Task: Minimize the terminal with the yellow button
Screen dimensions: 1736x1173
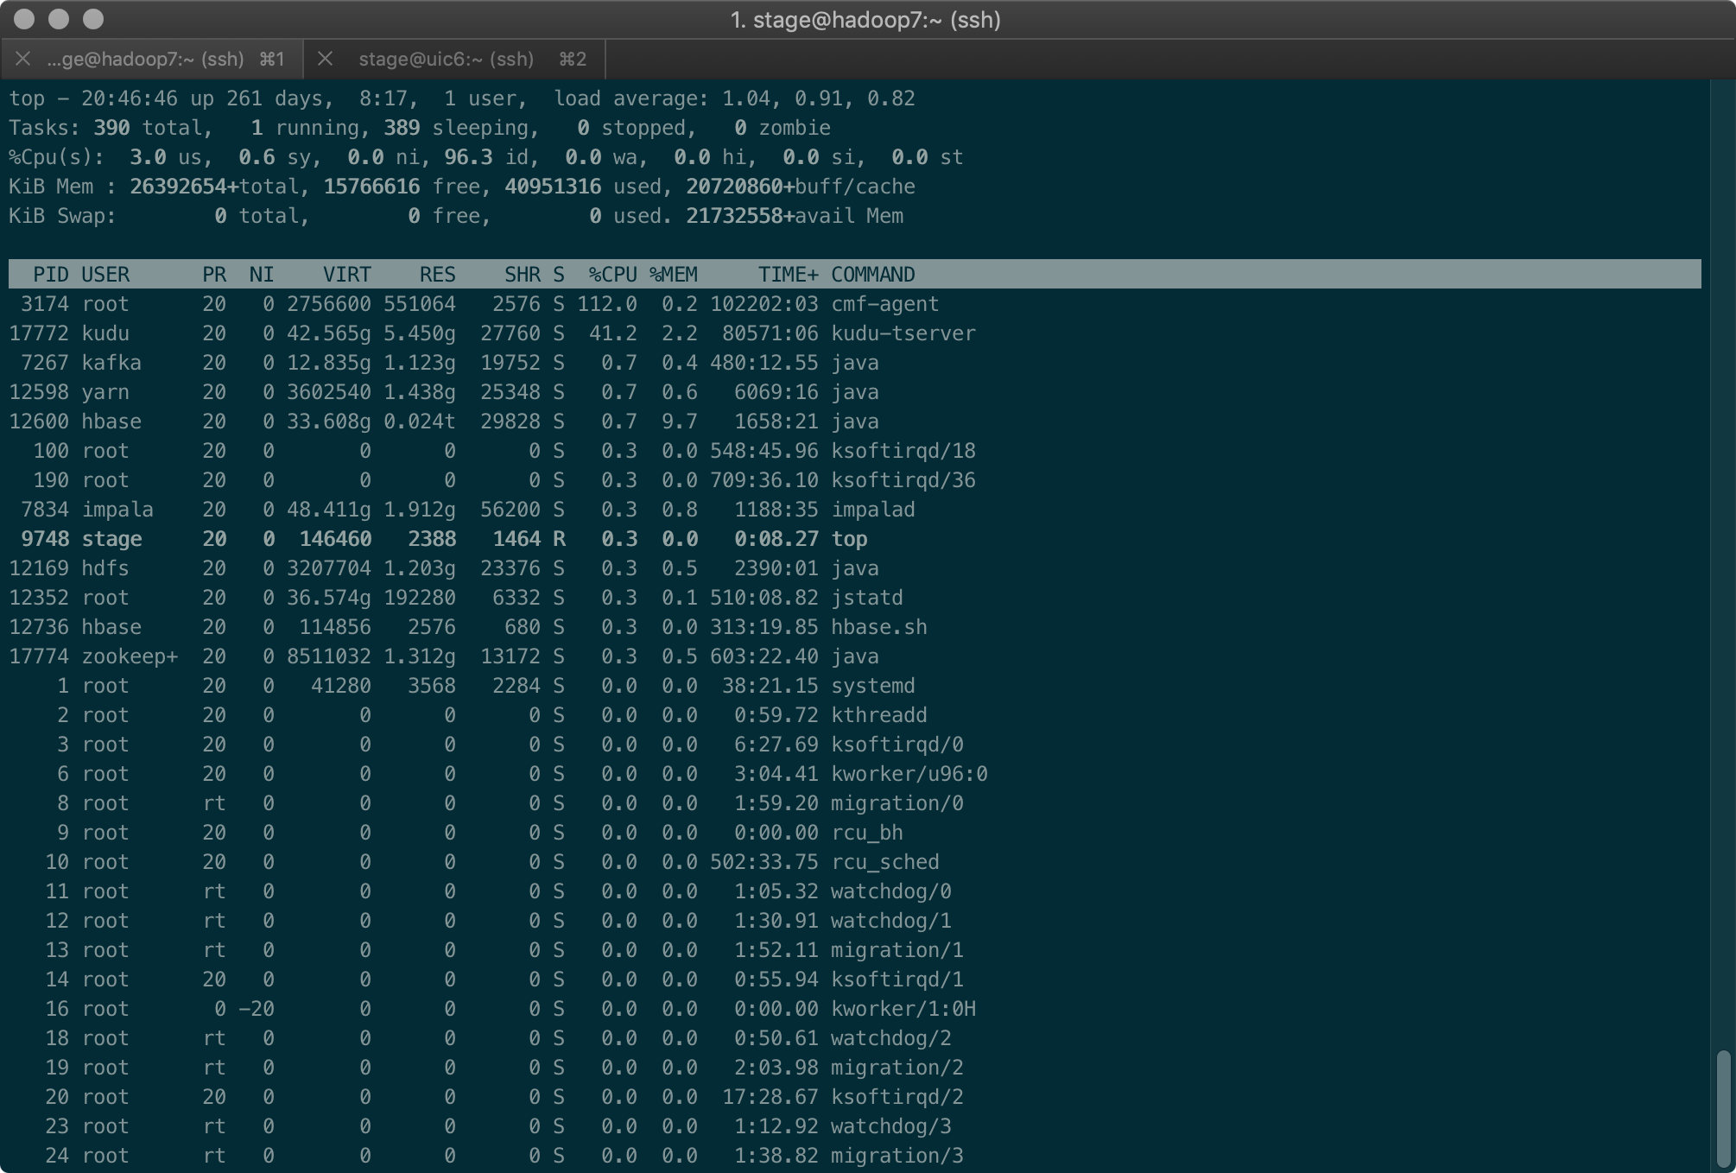Action: pos(59,19)
